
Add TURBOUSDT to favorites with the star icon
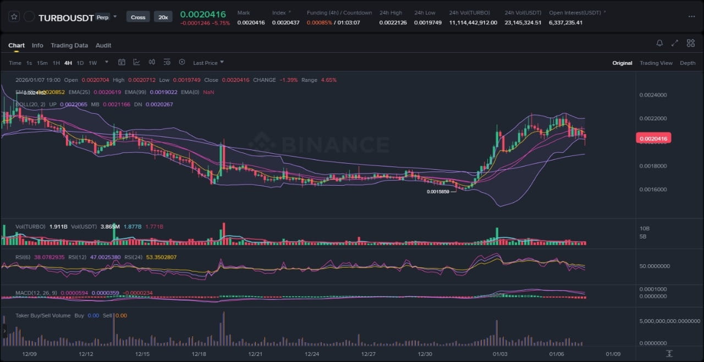click(x=14, y=17)
